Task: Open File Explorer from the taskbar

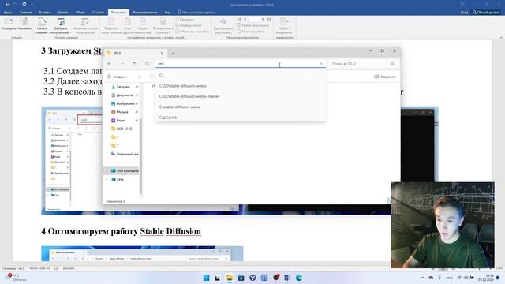Action: (x=230, y=278)
